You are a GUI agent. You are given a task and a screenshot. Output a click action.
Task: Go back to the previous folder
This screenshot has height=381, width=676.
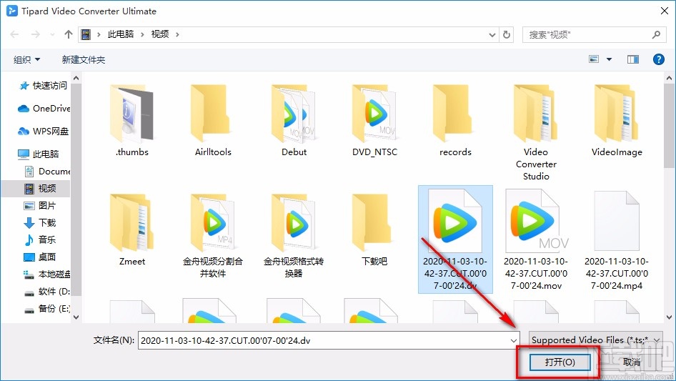click(x=14, y=34)
